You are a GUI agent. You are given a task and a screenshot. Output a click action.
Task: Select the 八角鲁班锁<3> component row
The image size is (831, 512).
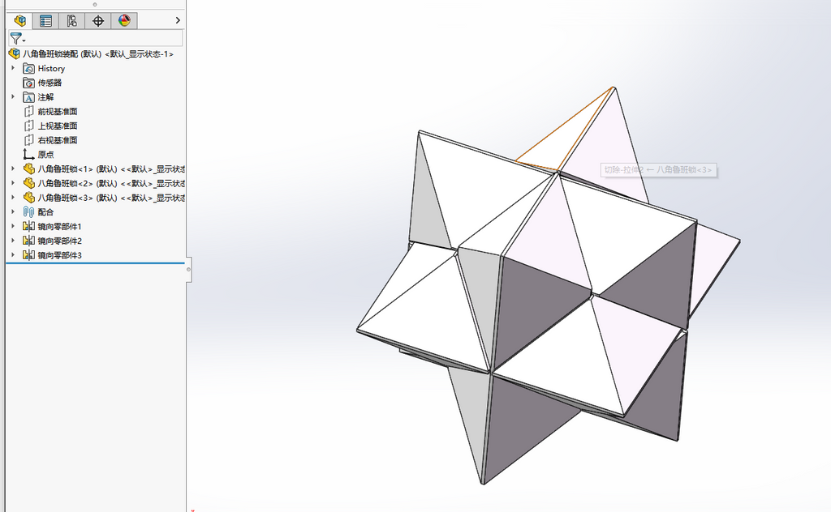[111, 198]
